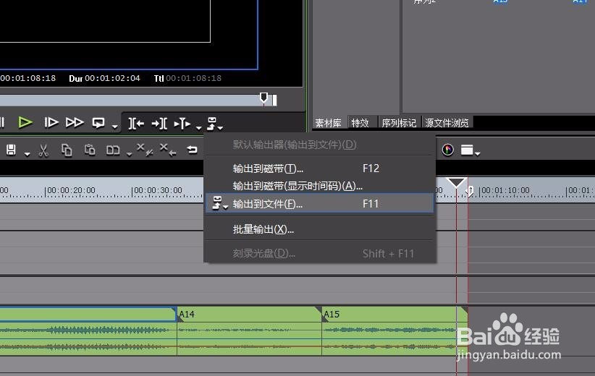Switch to the 序列标记 tab
This screenshot has width=595, height=376.
(x=399, y=123)
